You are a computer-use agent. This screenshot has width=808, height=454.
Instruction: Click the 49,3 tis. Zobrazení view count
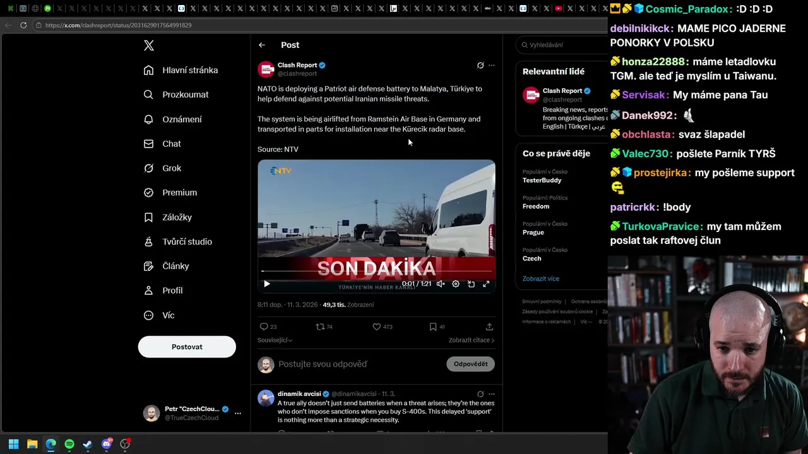[x=348, y=305]
